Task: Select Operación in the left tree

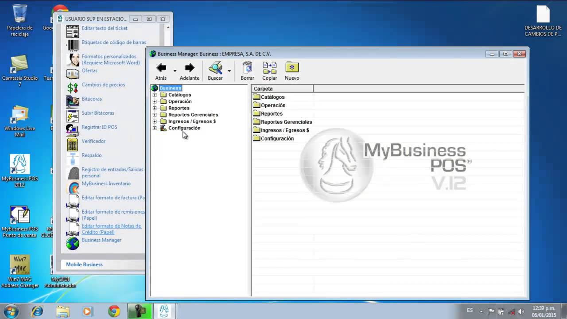Action: tap(180, 101)
